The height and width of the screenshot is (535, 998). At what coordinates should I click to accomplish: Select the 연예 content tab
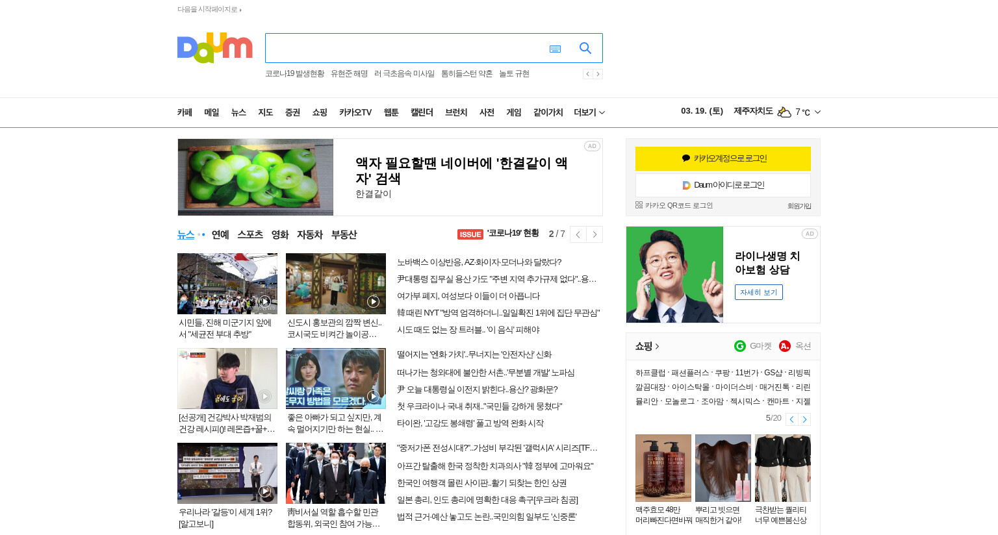point(220,234)
